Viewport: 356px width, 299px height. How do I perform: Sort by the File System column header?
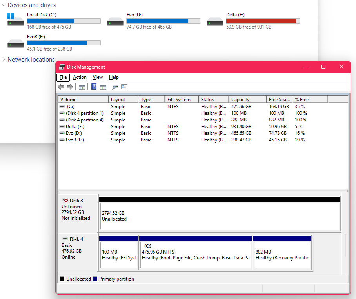182,100
